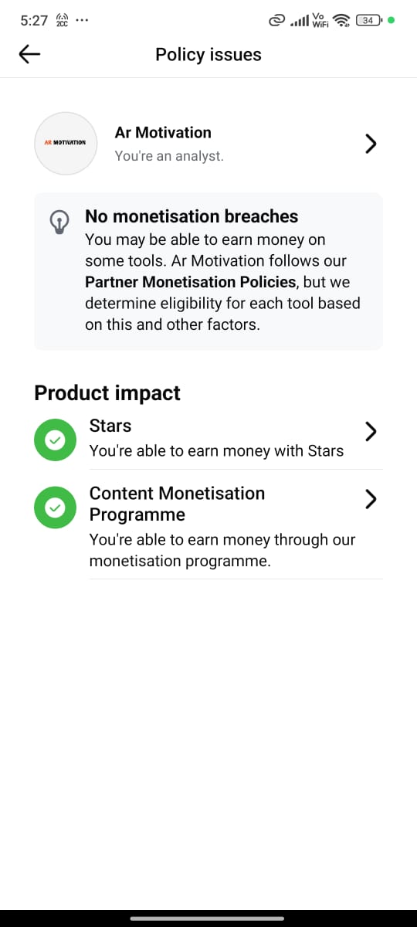Tap the Policy issues page title
Screen dimensions: 417x927
pos(208,55)
